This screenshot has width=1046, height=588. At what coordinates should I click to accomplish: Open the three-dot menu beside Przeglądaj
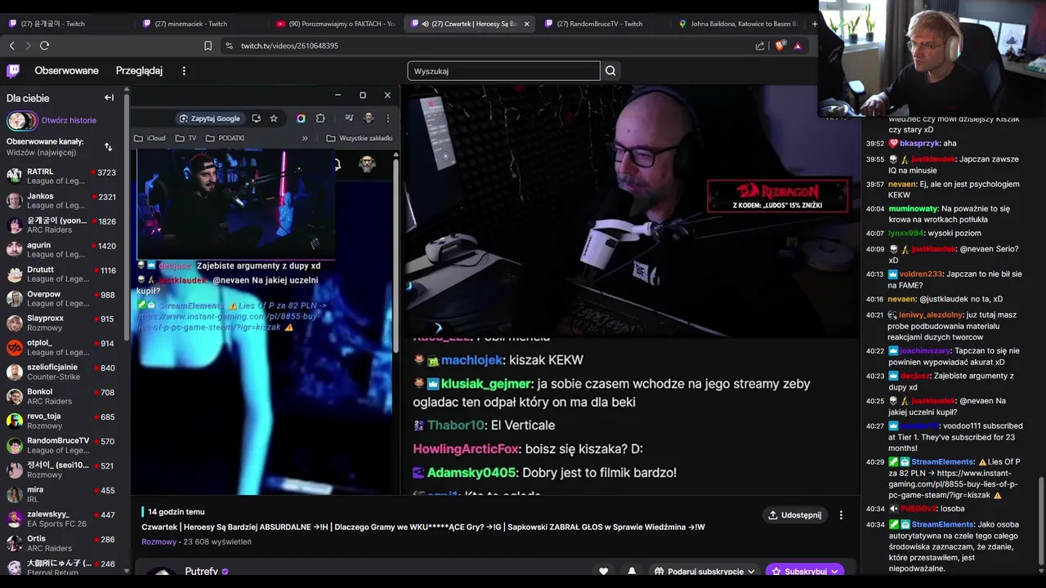tap(184, 71)
